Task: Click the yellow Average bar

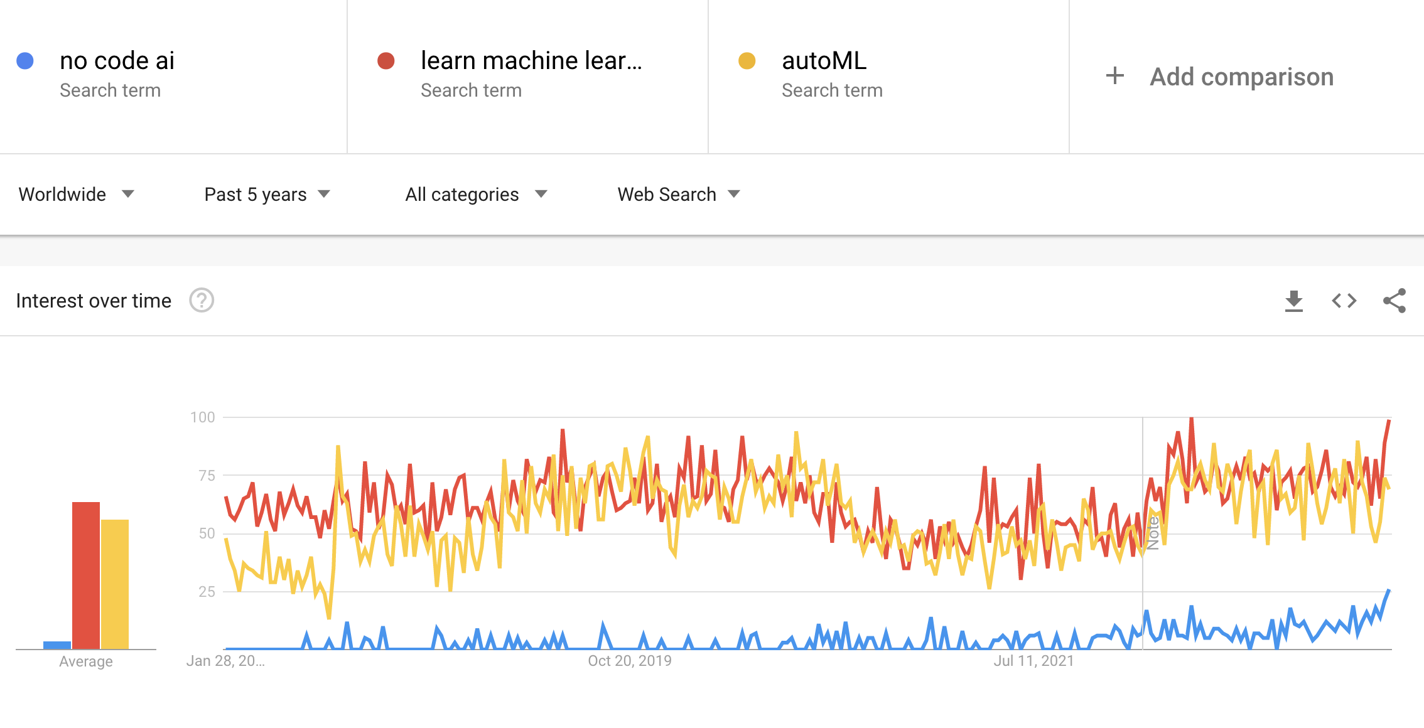Action: pyautogui.click(x=115, y=584)
